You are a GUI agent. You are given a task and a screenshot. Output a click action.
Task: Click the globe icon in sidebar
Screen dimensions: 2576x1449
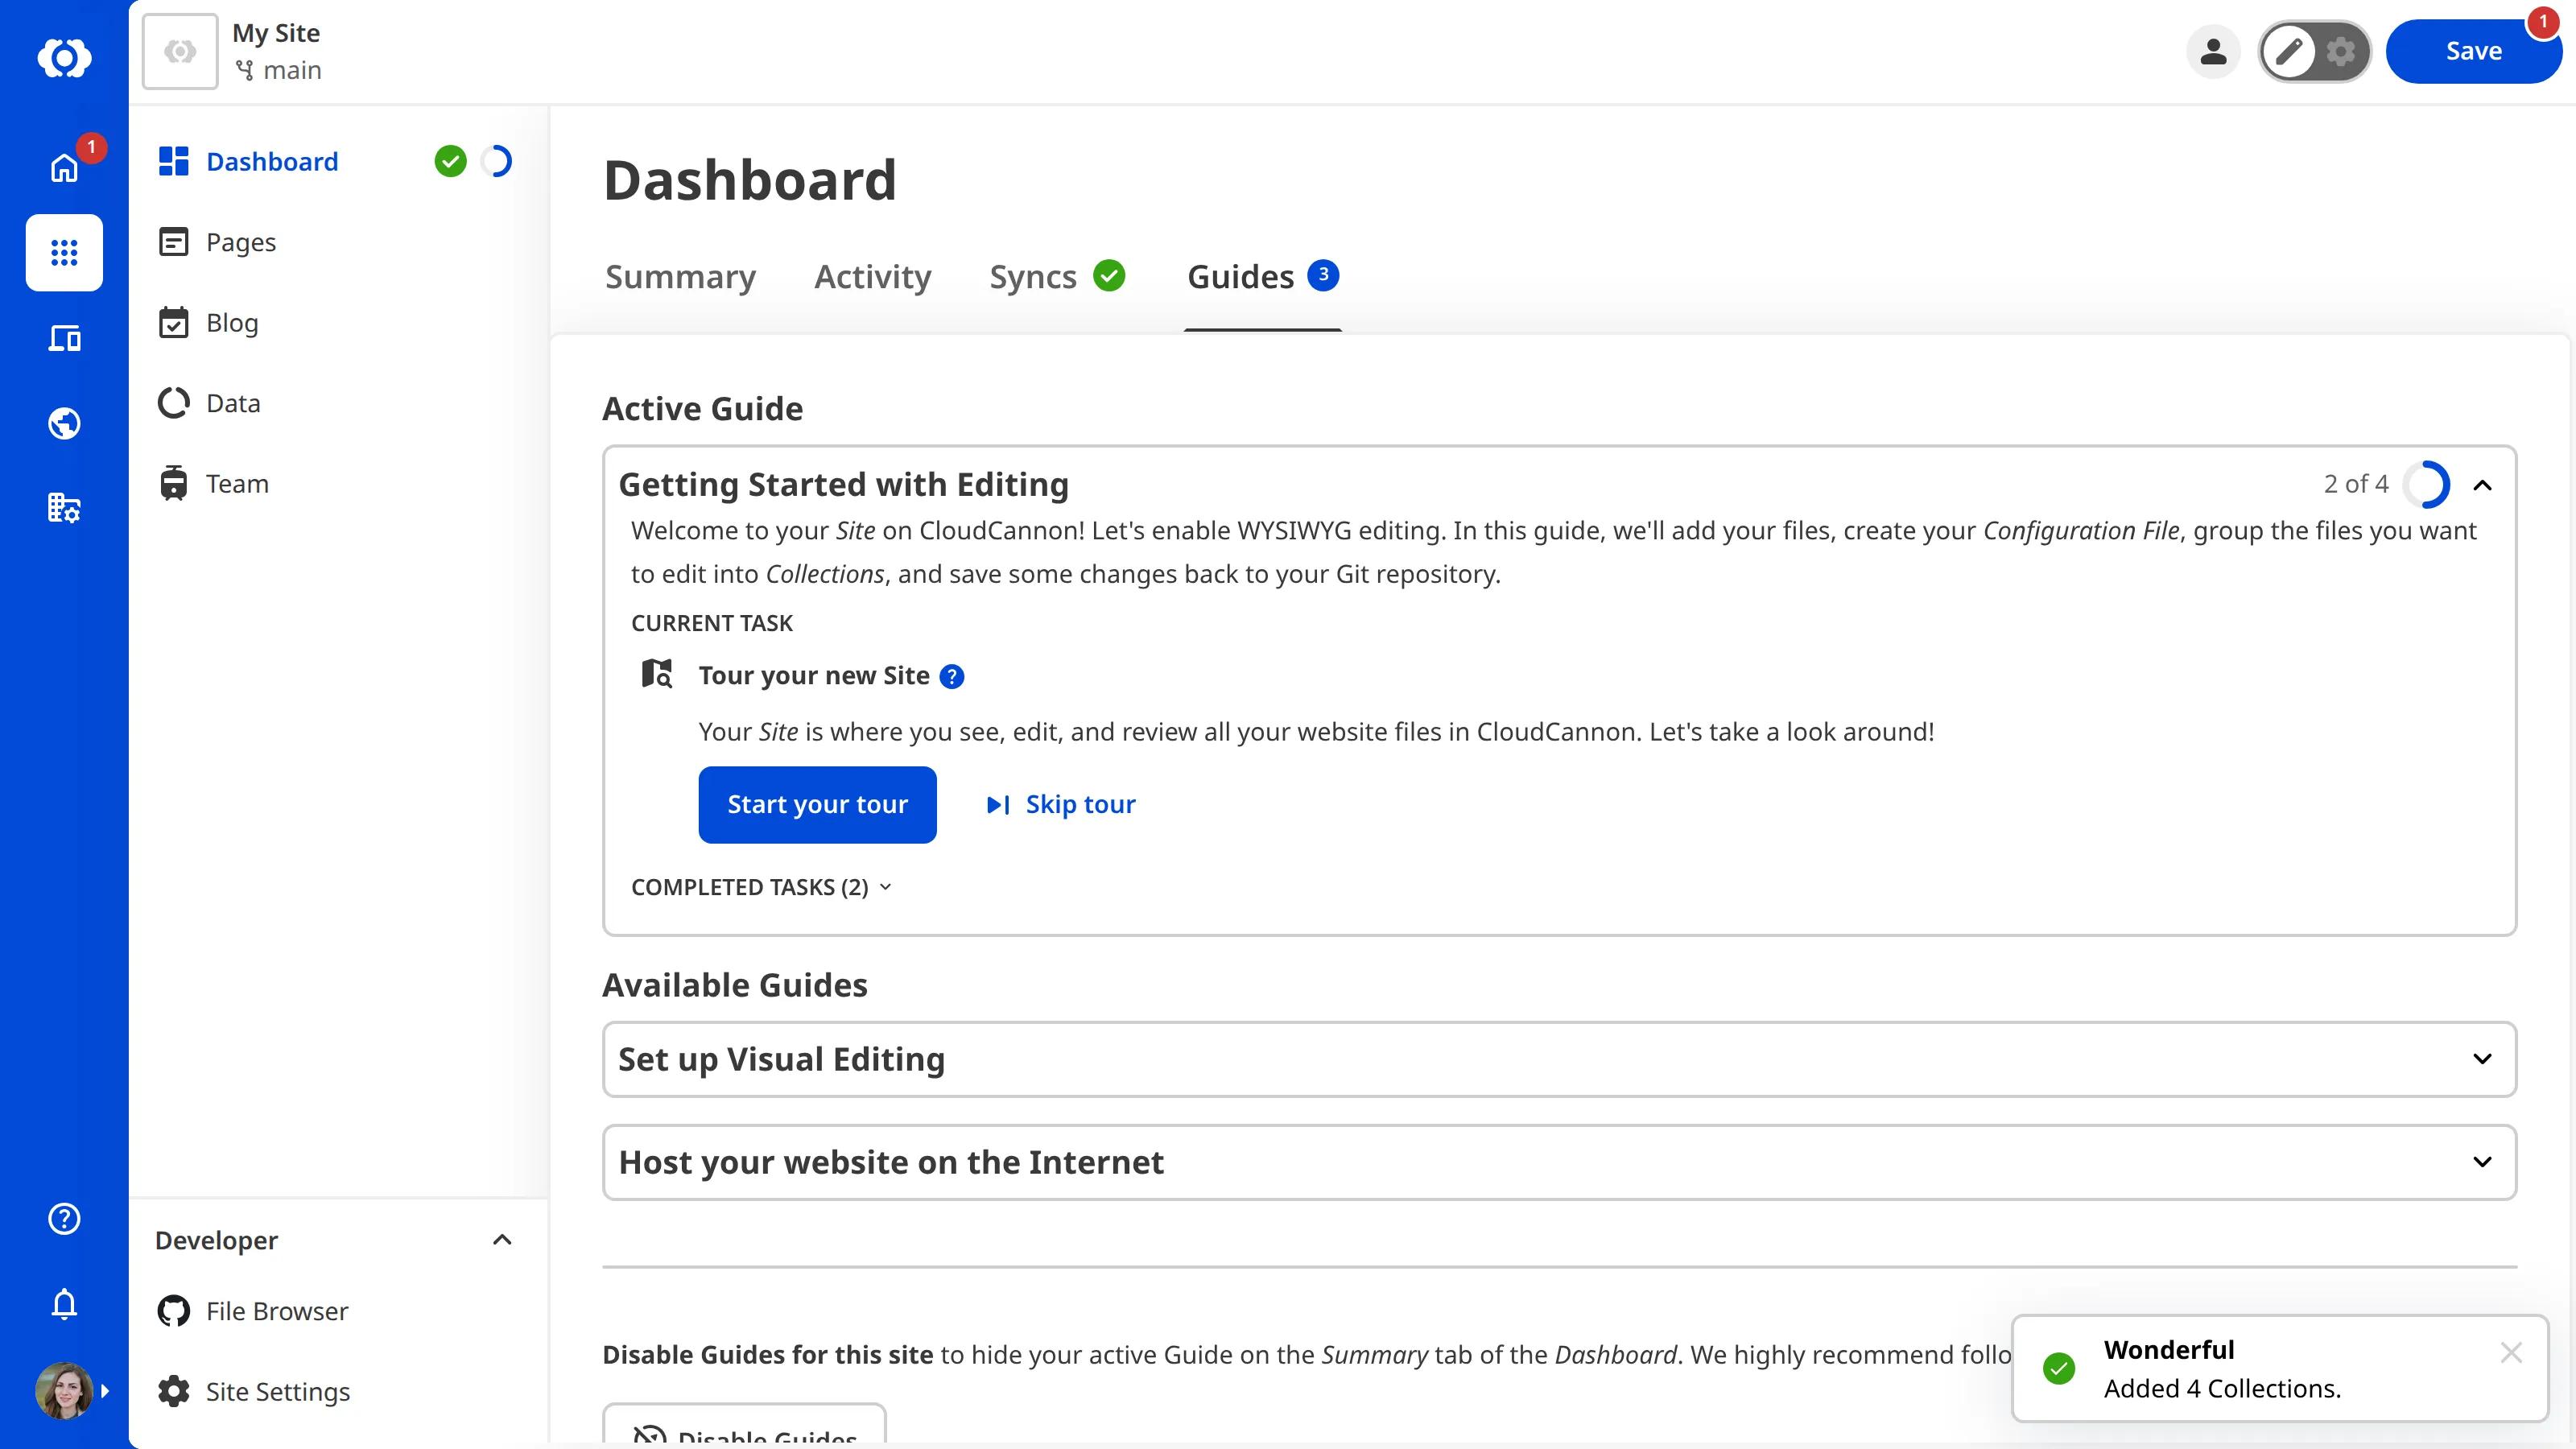coord(64,423)
